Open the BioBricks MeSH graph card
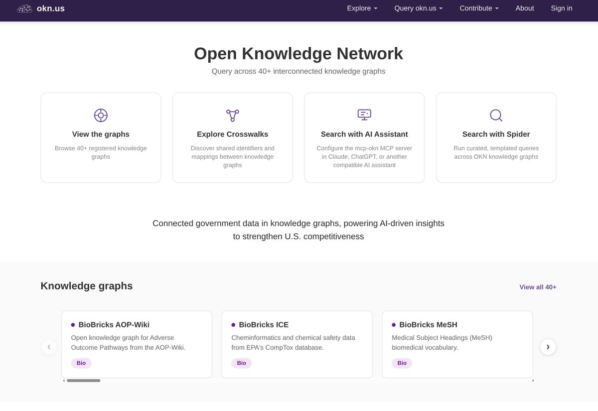This screenshot has width=598, height=411. pos(457,344)
